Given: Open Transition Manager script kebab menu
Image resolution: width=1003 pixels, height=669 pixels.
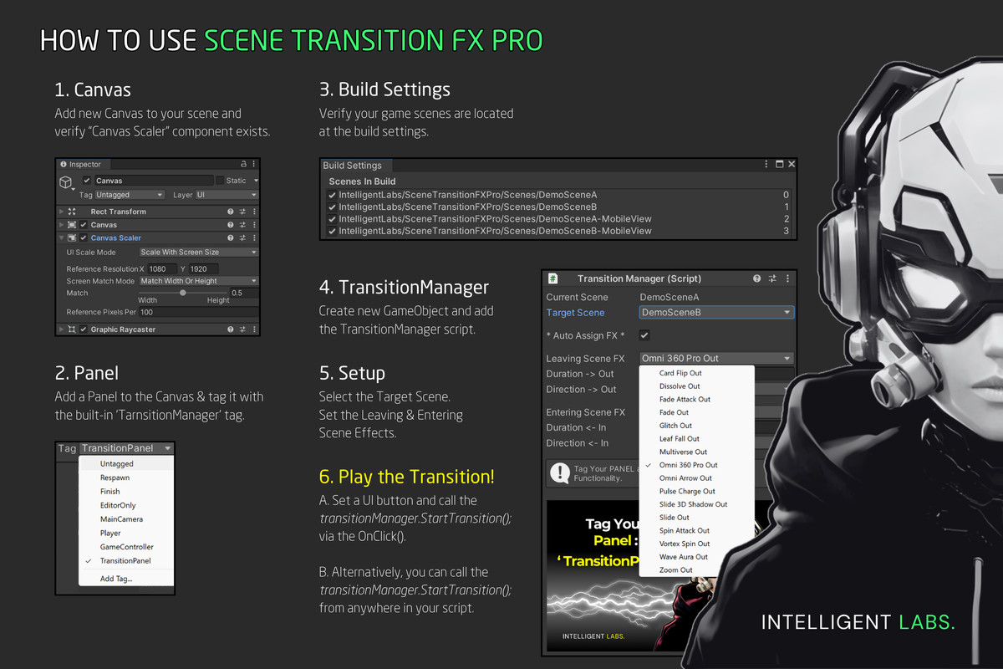Looking at the screenshot, I should [787, 278].
